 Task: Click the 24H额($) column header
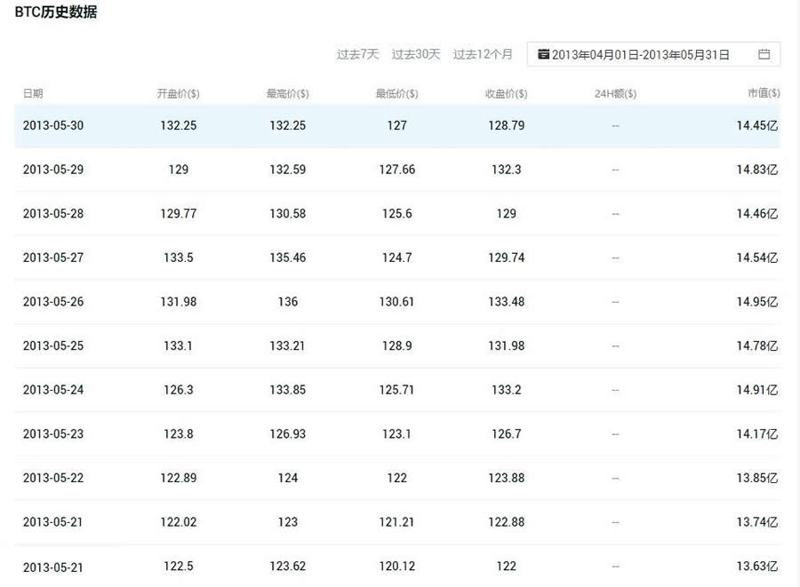pyautogui.click(x=615, y=93)
